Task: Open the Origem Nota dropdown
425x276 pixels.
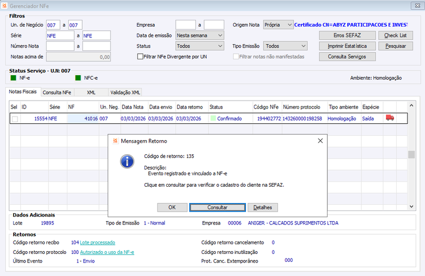Action: point(278,25)
